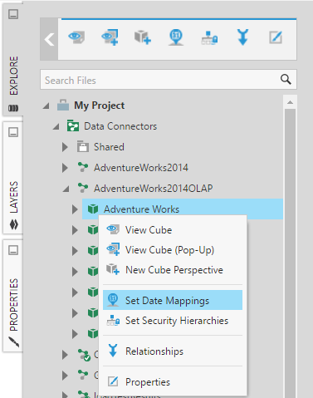
Task: Select the My Project tree label
Action: (99, 106)
